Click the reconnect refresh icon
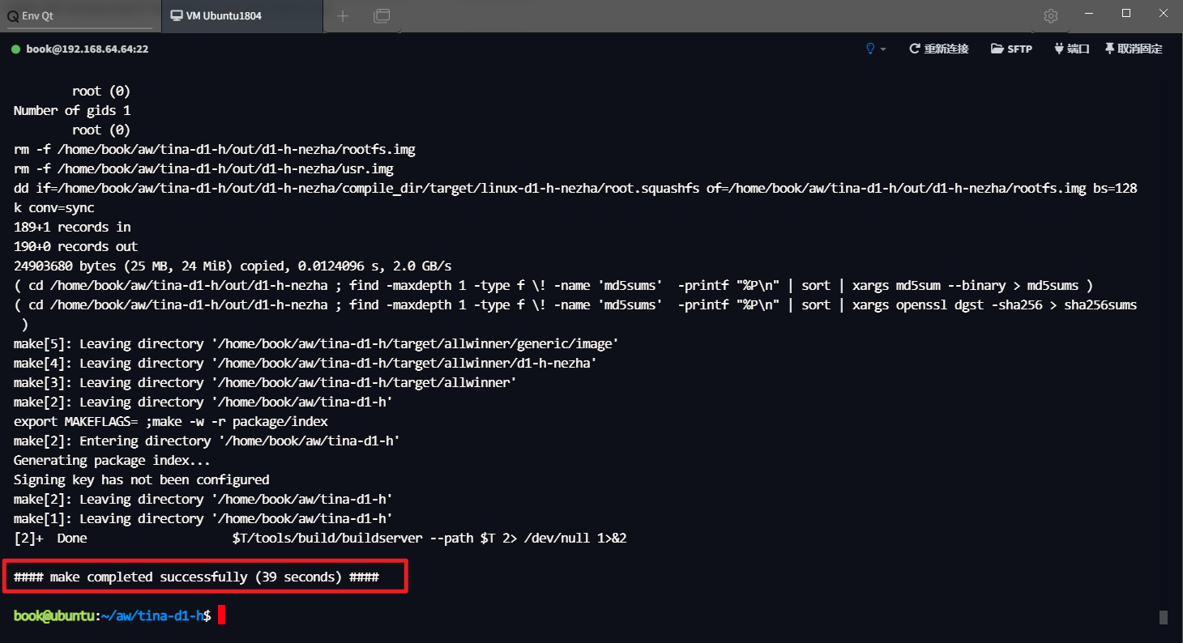This screenshot has width=1183, height=643. (914, 49)
